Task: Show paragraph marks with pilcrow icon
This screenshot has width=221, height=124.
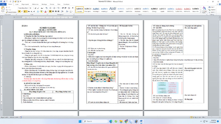Action: tap(73, 8)
